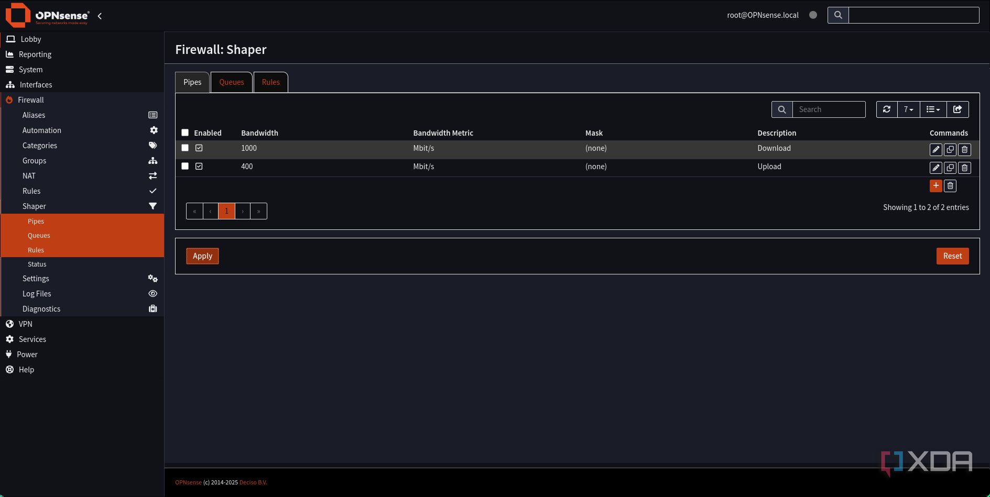Go to page 1 in pagination

pyautogui.click(x=226, y=211)
